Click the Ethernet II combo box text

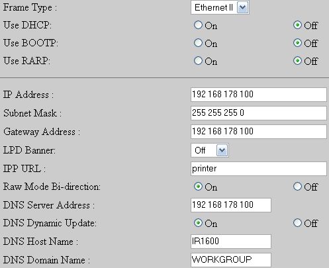pyautogui.click(x=214, y=8)
